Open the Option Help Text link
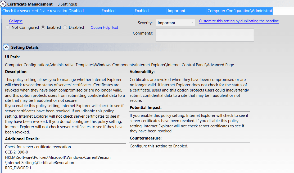Screen dimensions: 294x173 tap(104, 27)
